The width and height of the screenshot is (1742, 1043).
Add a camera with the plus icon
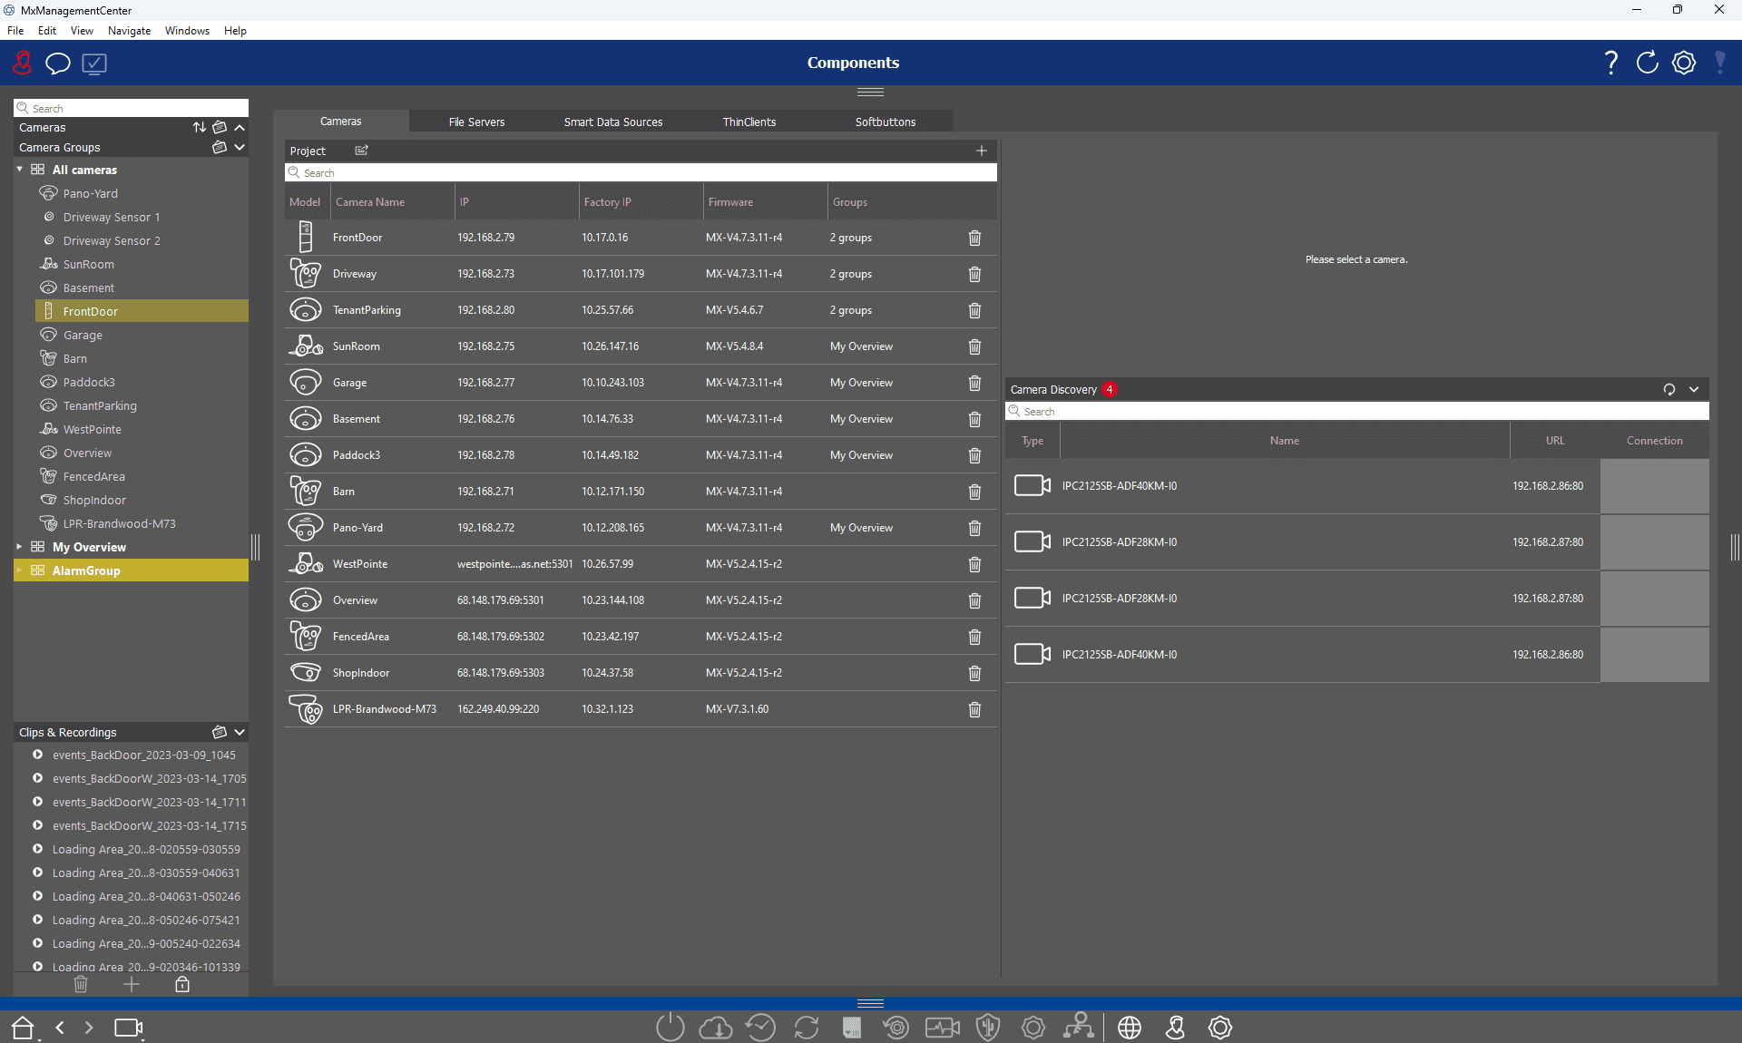coord(981,151)
